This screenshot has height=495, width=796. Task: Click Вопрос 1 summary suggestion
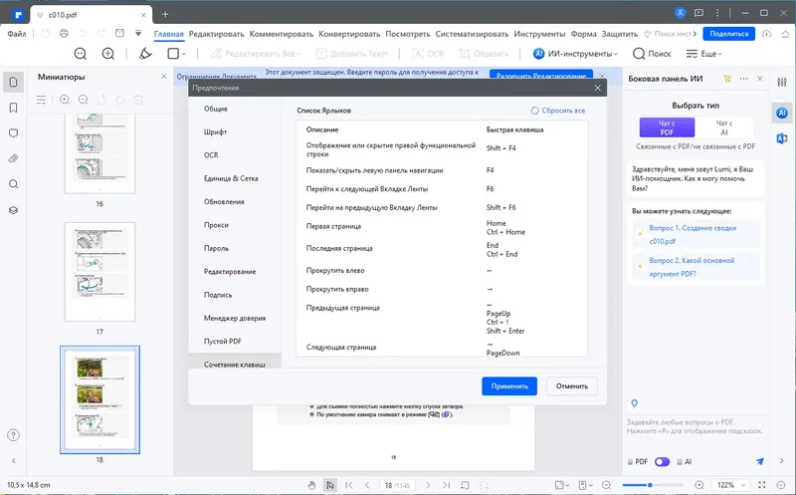696,234
